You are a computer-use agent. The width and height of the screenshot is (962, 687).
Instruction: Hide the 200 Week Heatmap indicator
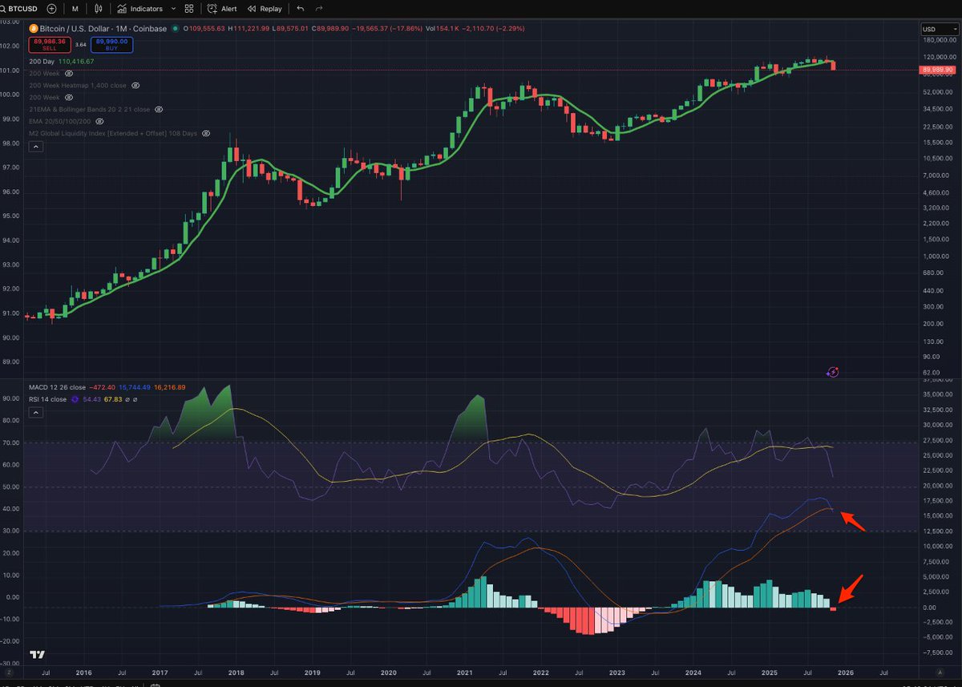(135, 85)
